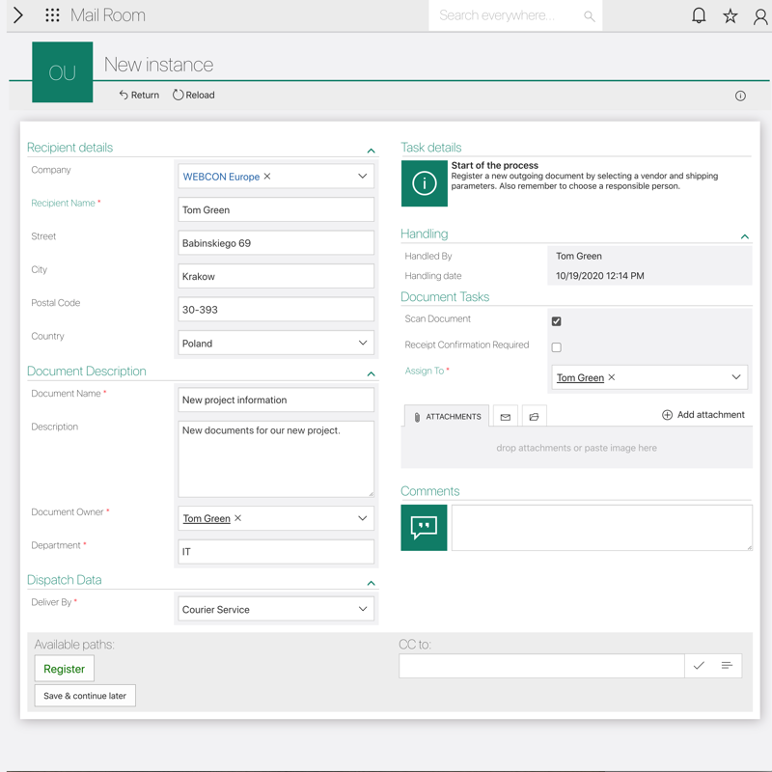Uncheck the Scan Document checkbox
Screen dimensions: 772x772
coord(556,321)
